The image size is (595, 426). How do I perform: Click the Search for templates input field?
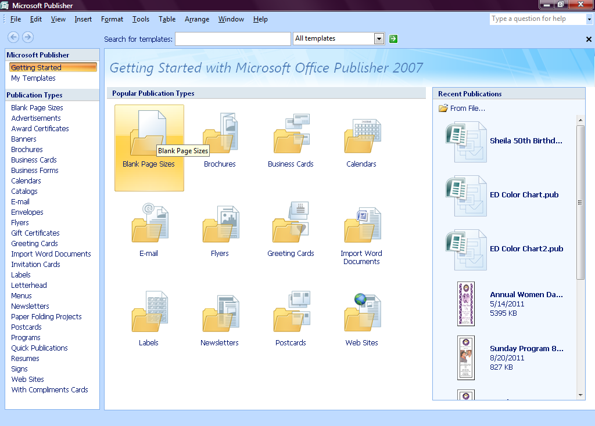click(x=232, y=39)
